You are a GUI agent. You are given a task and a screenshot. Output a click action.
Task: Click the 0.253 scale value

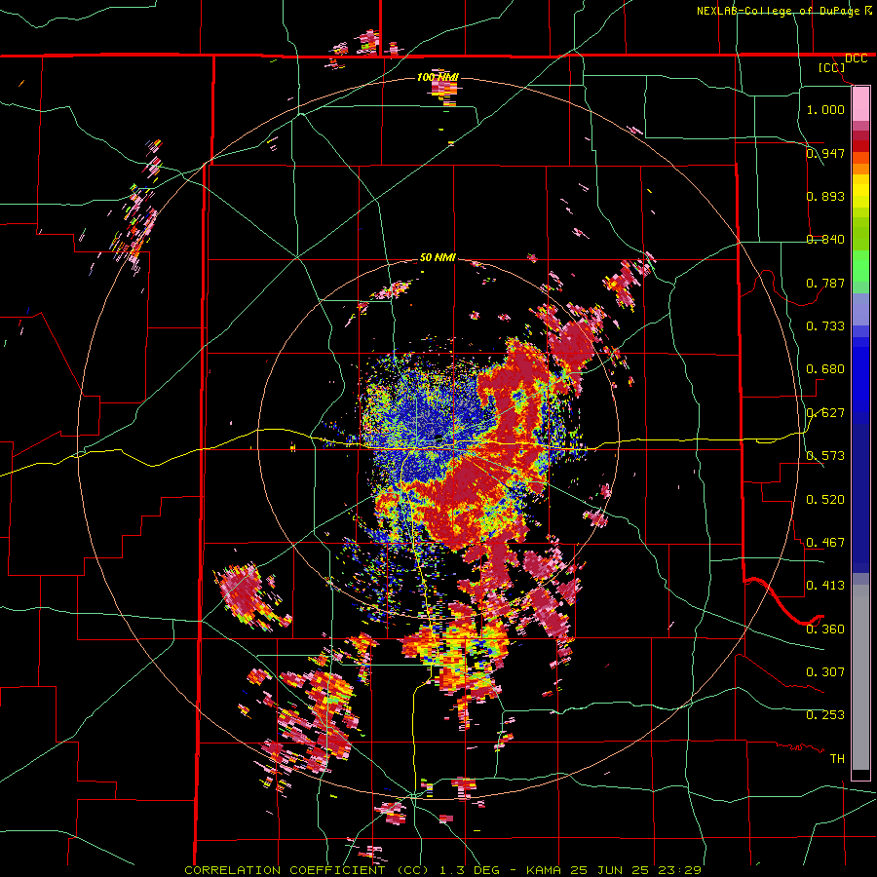tap(825, 715)
